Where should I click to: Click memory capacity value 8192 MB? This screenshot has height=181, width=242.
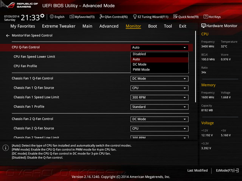point(207,110)
